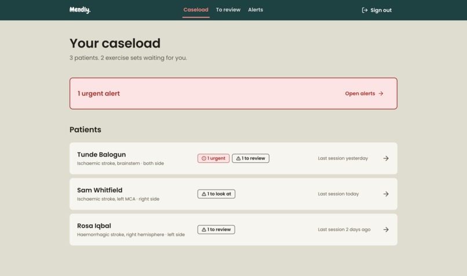Click warning triangle in Sam's badge

click(x=204, y=194)
